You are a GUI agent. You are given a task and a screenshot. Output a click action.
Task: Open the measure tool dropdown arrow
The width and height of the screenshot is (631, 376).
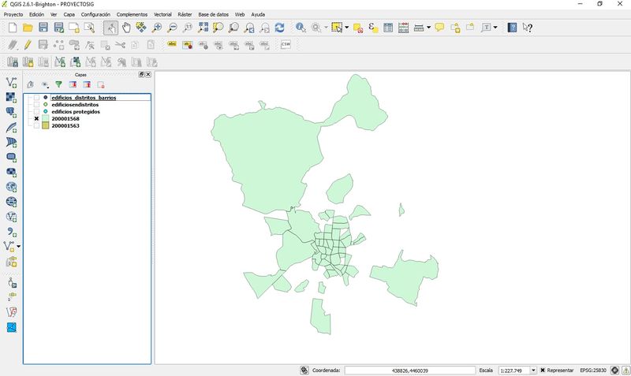point(428,28)
